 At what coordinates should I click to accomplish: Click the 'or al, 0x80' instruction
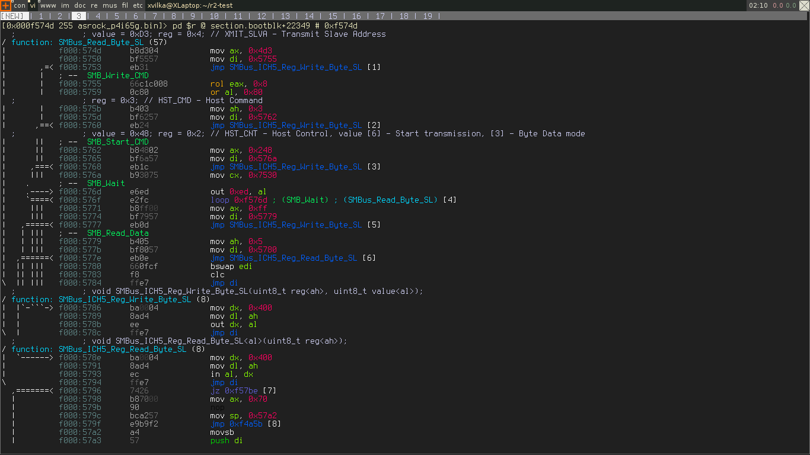236,92
